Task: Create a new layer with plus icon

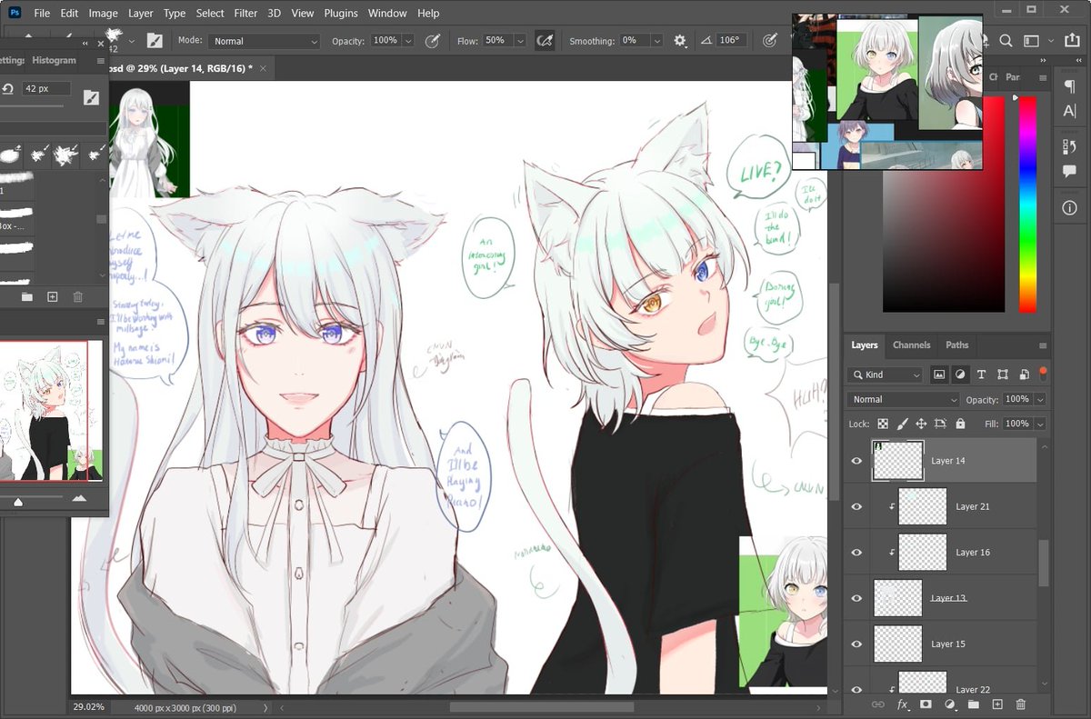Action: point(996,704)
